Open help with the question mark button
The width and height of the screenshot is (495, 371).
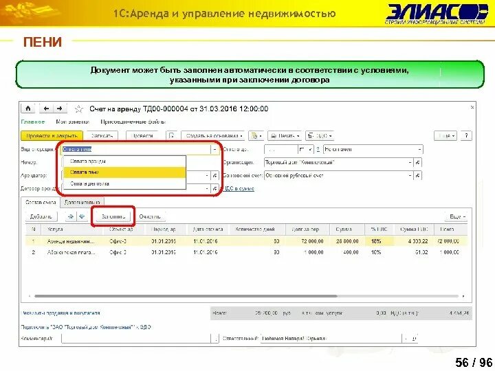coord(466,135)
